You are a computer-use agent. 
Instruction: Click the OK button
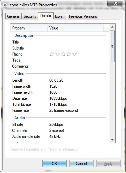point(54,164)
